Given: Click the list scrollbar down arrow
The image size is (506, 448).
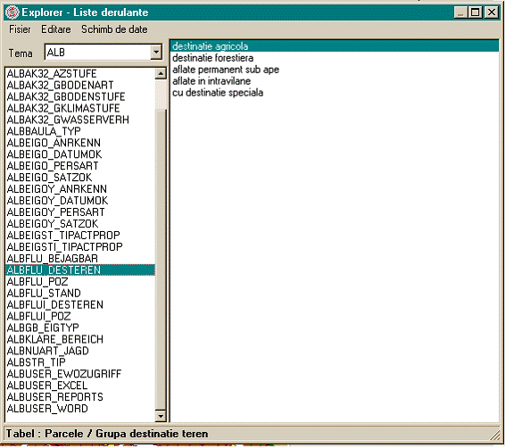Looking at the screenshot, I should tap(161, 416).
